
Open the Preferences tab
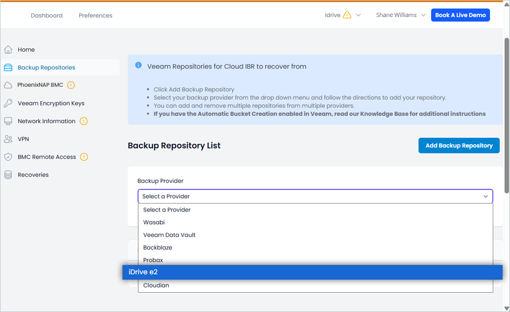[x=95, y=15]
